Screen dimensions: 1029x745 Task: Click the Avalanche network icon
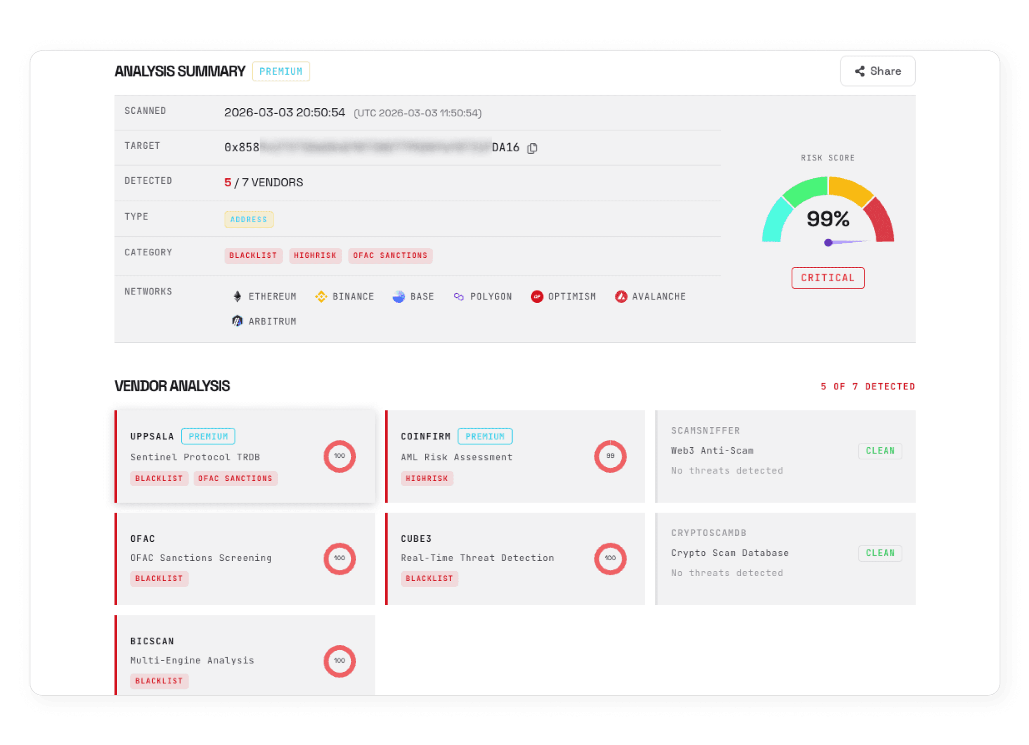[x=621, y=297]
